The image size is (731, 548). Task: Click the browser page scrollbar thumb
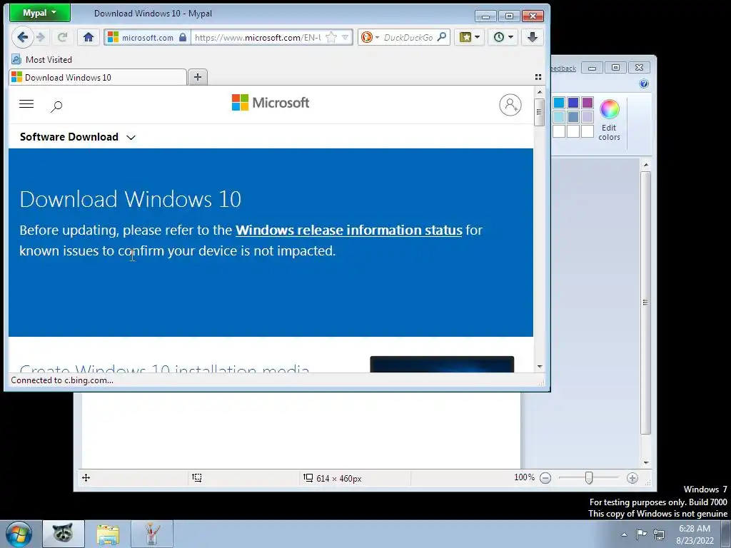540,112
